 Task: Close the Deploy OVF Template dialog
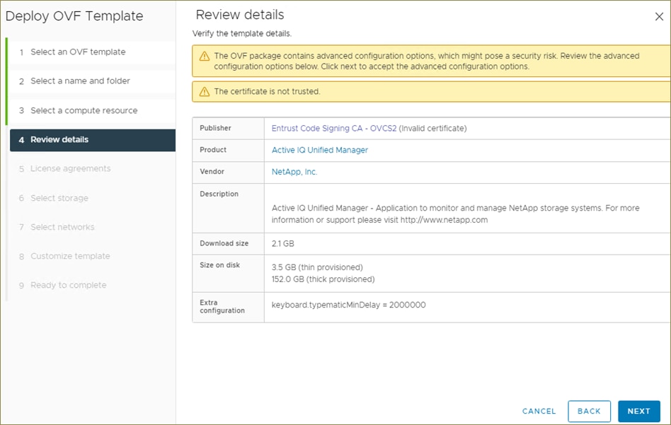(x=659, y=17)
